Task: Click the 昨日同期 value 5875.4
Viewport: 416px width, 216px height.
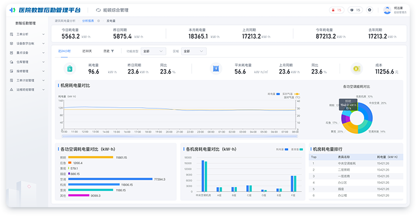Action: tap(122, 36)
